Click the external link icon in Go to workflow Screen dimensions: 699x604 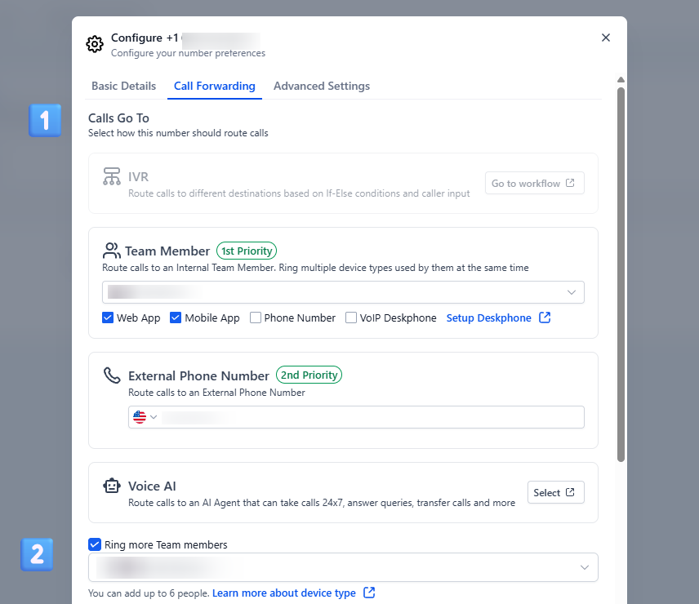570,183
